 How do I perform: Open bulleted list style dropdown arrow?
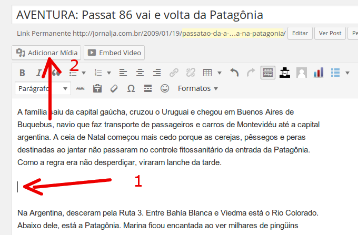(84, 73)
